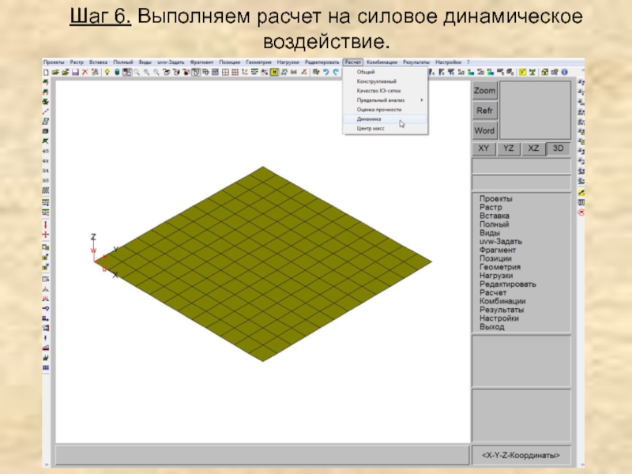The width and height of the screenshot is (632, 474).
Task: Click the new document icon
Action: [47, 72]
